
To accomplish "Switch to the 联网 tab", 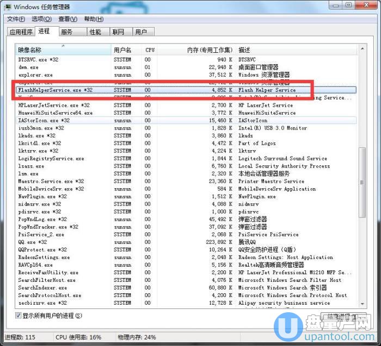I will [x=118, y=32].
